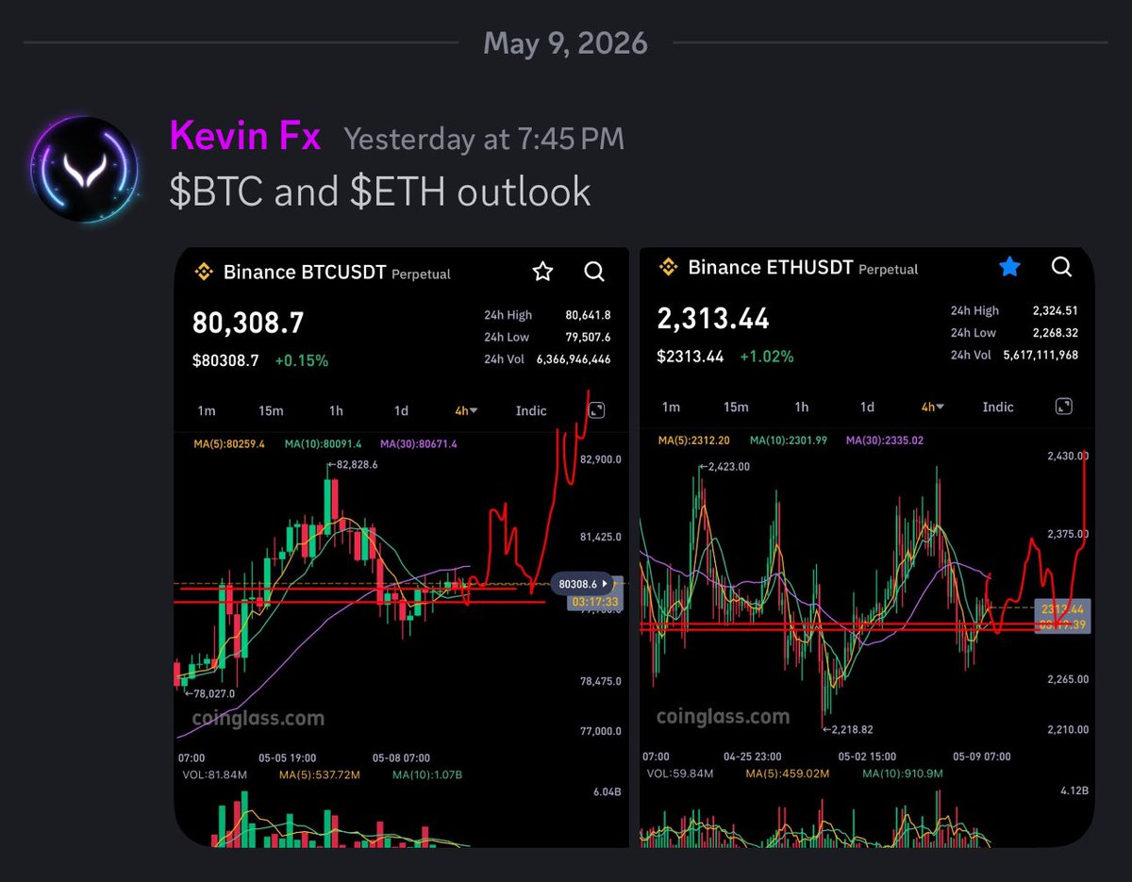The image size is (1132, 882).
Task: Click the 78,027.0 low marker on BTC chart
Action: pyautogui.click(x=208, y=694)
